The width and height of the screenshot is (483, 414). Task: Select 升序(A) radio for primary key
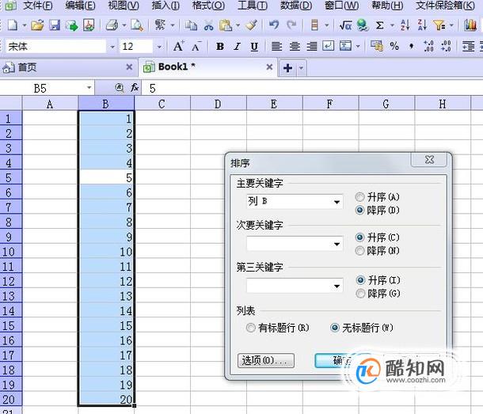pos(359,197)
